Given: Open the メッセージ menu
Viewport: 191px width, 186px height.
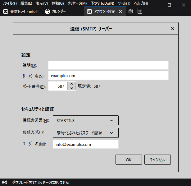Looking at the screenshot, I should 77,3.
